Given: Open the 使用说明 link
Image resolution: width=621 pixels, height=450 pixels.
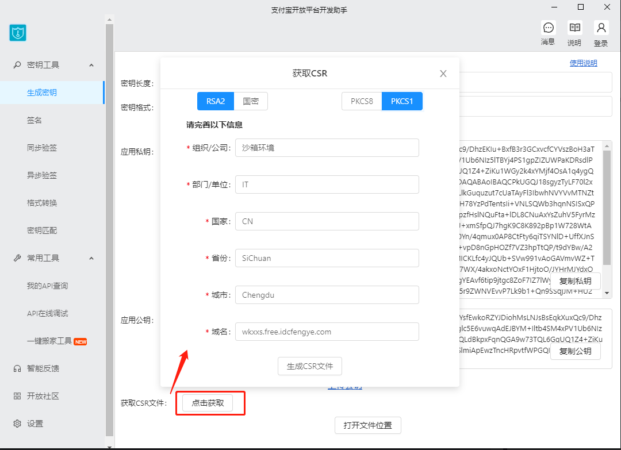Looking at the screenshot, I should click(x=584, y=63).
